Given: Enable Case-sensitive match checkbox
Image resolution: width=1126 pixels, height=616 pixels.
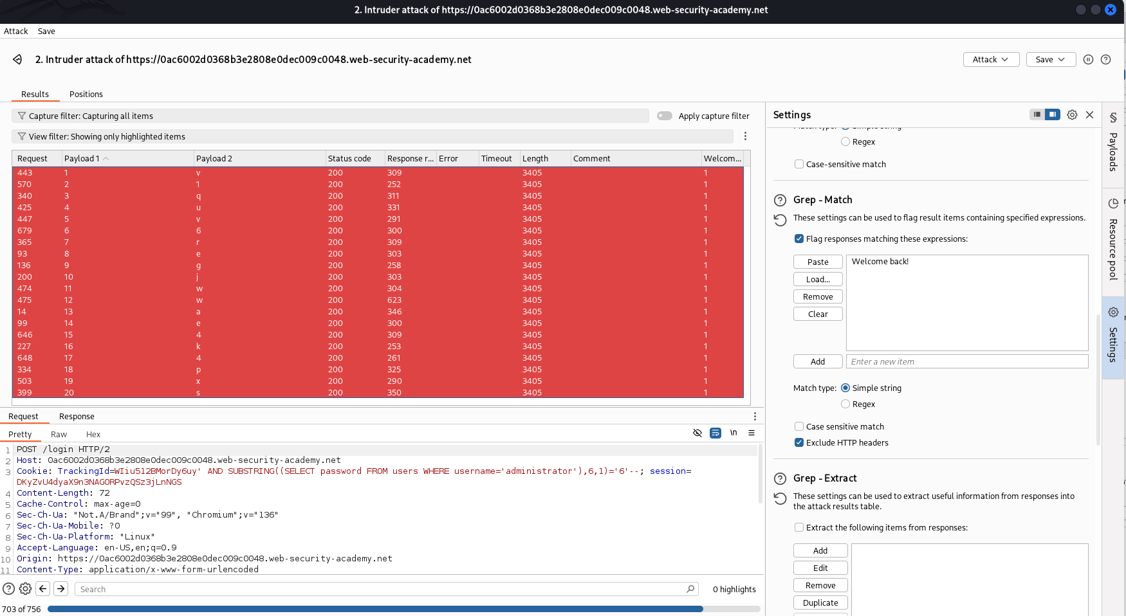Looking at the screenshot, I should pyautogui.click(x=799, y=164).
